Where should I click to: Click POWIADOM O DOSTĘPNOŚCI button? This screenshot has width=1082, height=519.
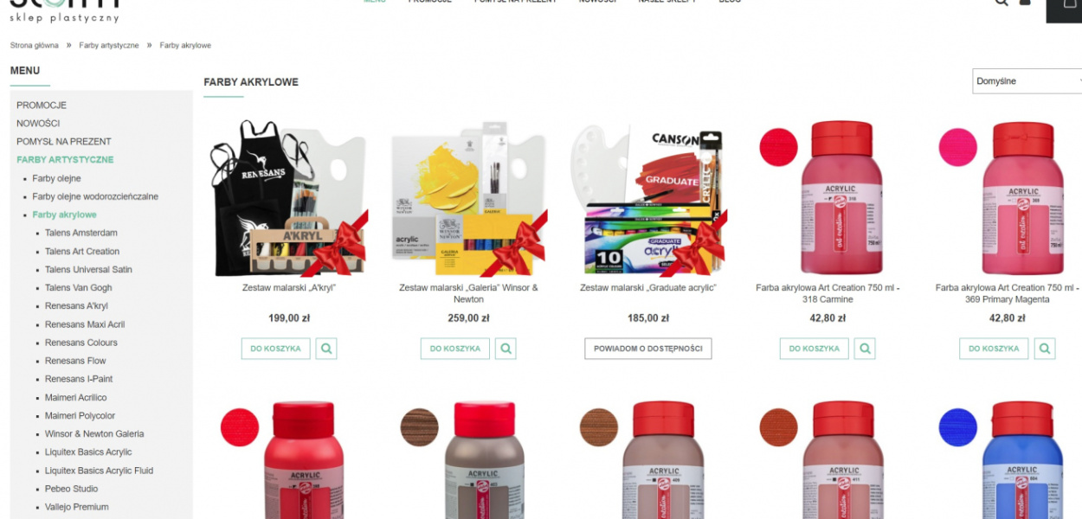pyautogui.click(x=648, y=349)
